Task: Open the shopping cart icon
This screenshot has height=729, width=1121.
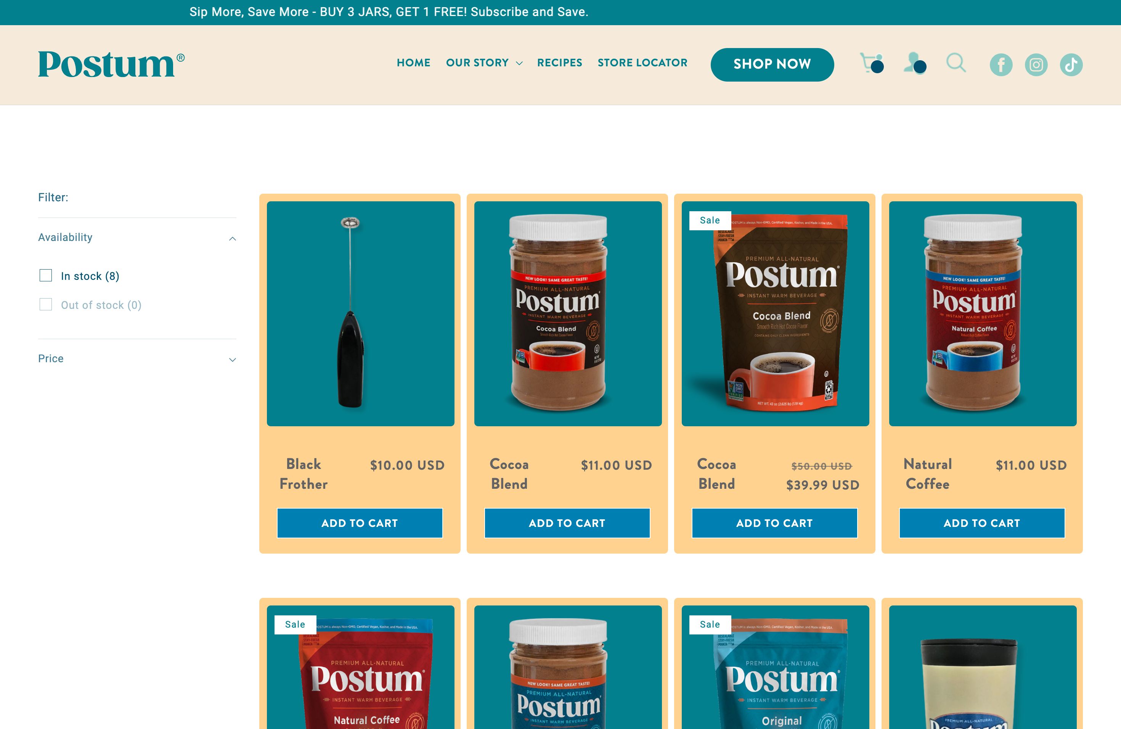Action: tap(871, 63)
